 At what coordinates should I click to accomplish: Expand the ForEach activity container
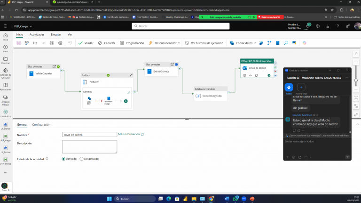pos(131,75)
